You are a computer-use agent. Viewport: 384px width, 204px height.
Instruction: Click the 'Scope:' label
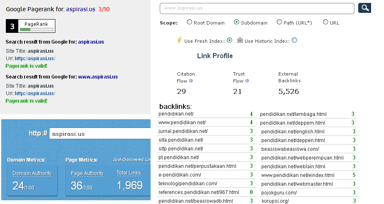point(169,23)
